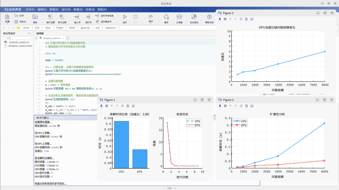Click the home reset icon in Figure 3
The image size is (339, 190).
(x=252, y=19)
